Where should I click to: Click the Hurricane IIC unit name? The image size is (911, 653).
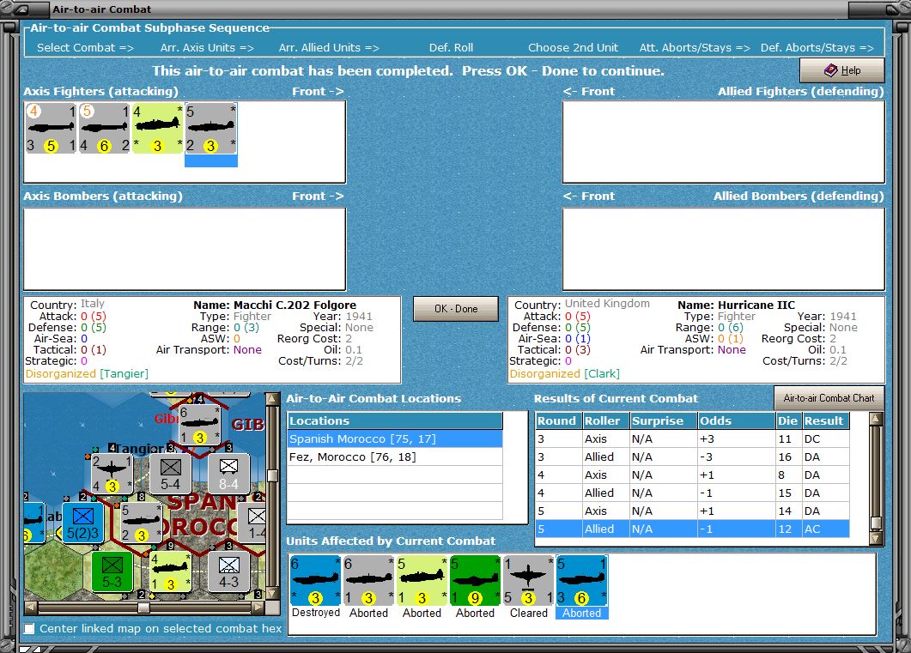point(756,305)
